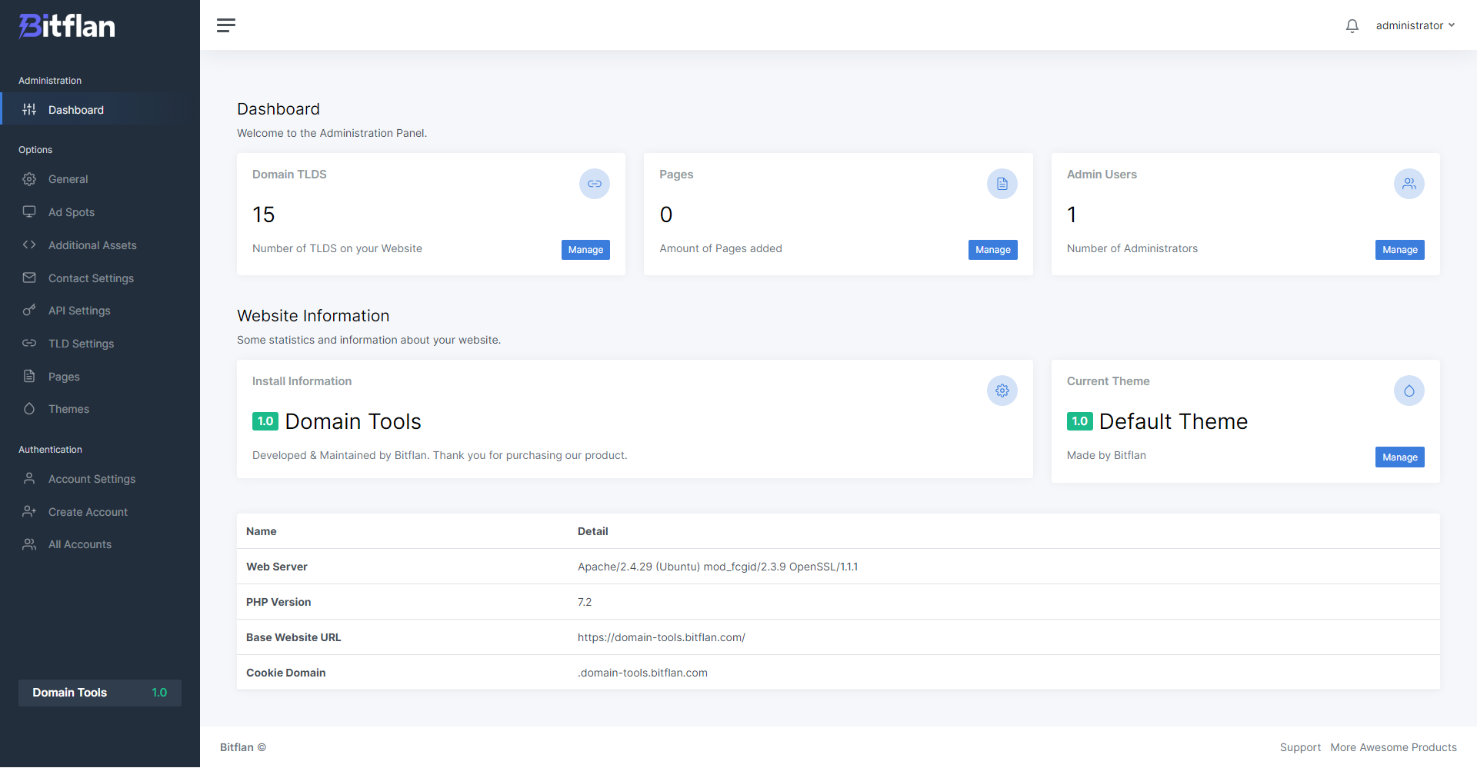Image resolution: width=1477 pixels, height=768 pixels.
Task: Open the Dashboard menu item
Action: pos(75,109)
